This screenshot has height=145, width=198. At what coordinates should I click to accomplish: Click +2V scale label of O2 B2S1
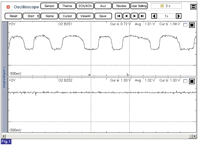(x=12, y=24)
